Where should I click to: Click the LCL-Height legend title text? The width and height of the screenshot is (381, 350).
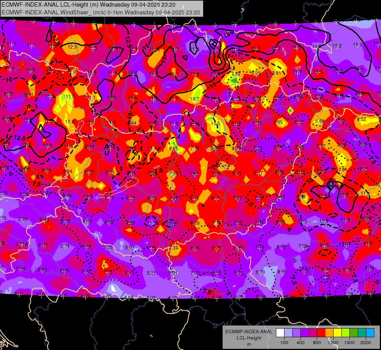tap(249, 338)
